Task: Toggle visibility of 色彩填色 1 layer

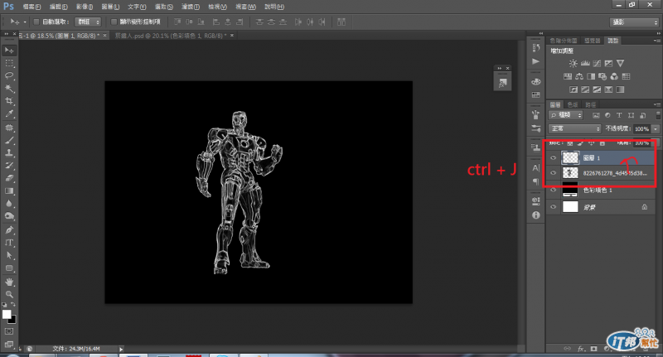Action: 553,190
